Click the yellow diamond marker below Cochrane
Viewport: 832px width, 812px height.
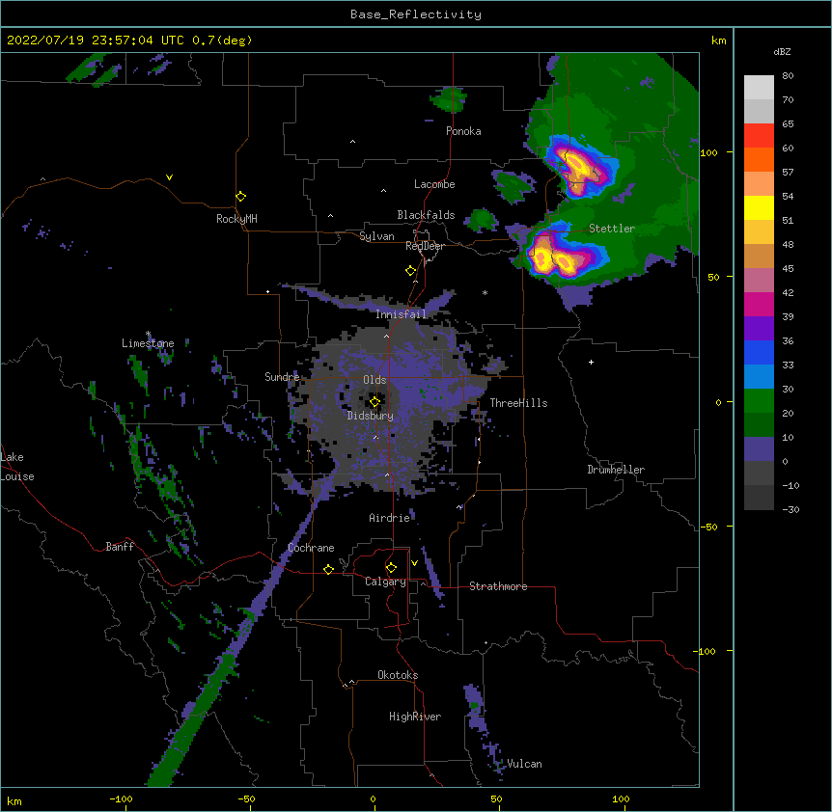pyautogui.click(x=328, y=569)
